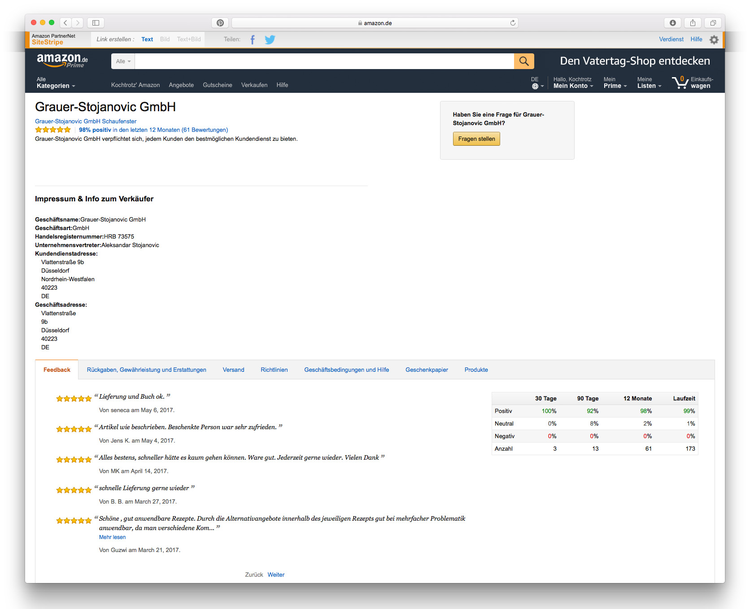Click the five-star seller rating icon
The width and height of the screenshot is (750, 609).
click(x=53, y=130)
